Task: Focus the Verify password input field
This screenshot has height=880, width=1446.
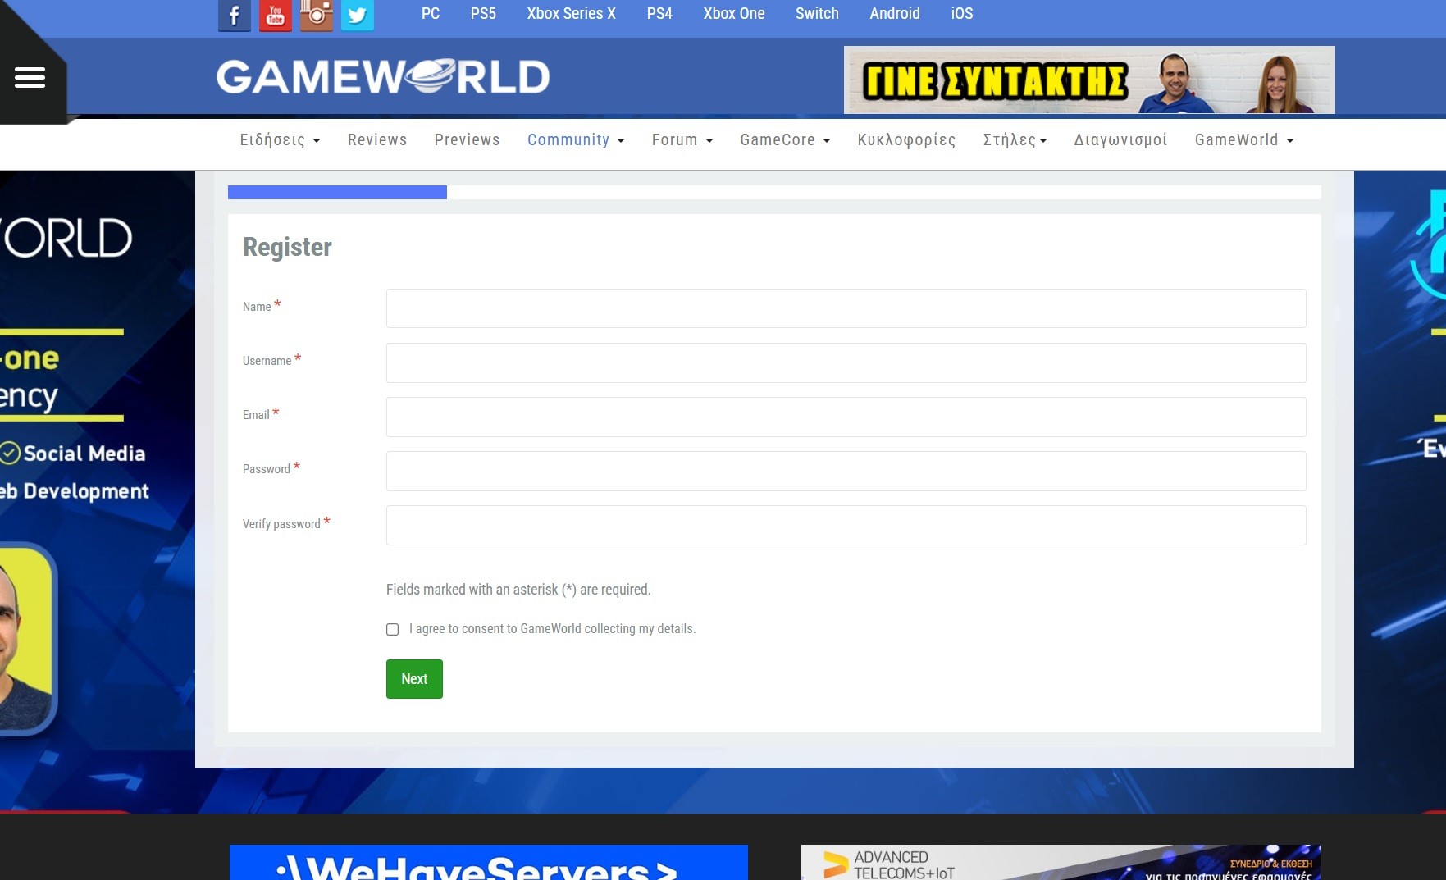Action: pos(846,525)
